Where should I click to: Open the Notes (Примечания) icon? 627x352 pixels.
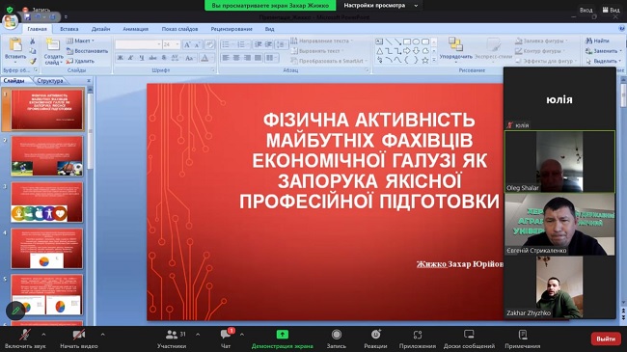[x=522, y=335]
